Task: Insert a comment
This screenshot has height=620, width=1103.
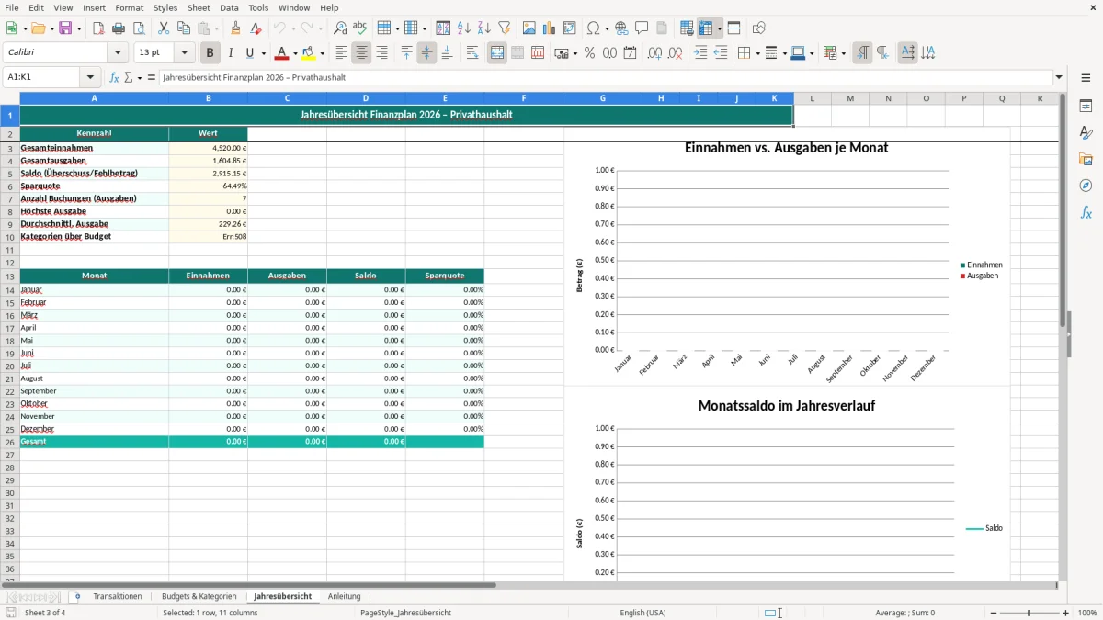Action: click(x=642, y=28)
